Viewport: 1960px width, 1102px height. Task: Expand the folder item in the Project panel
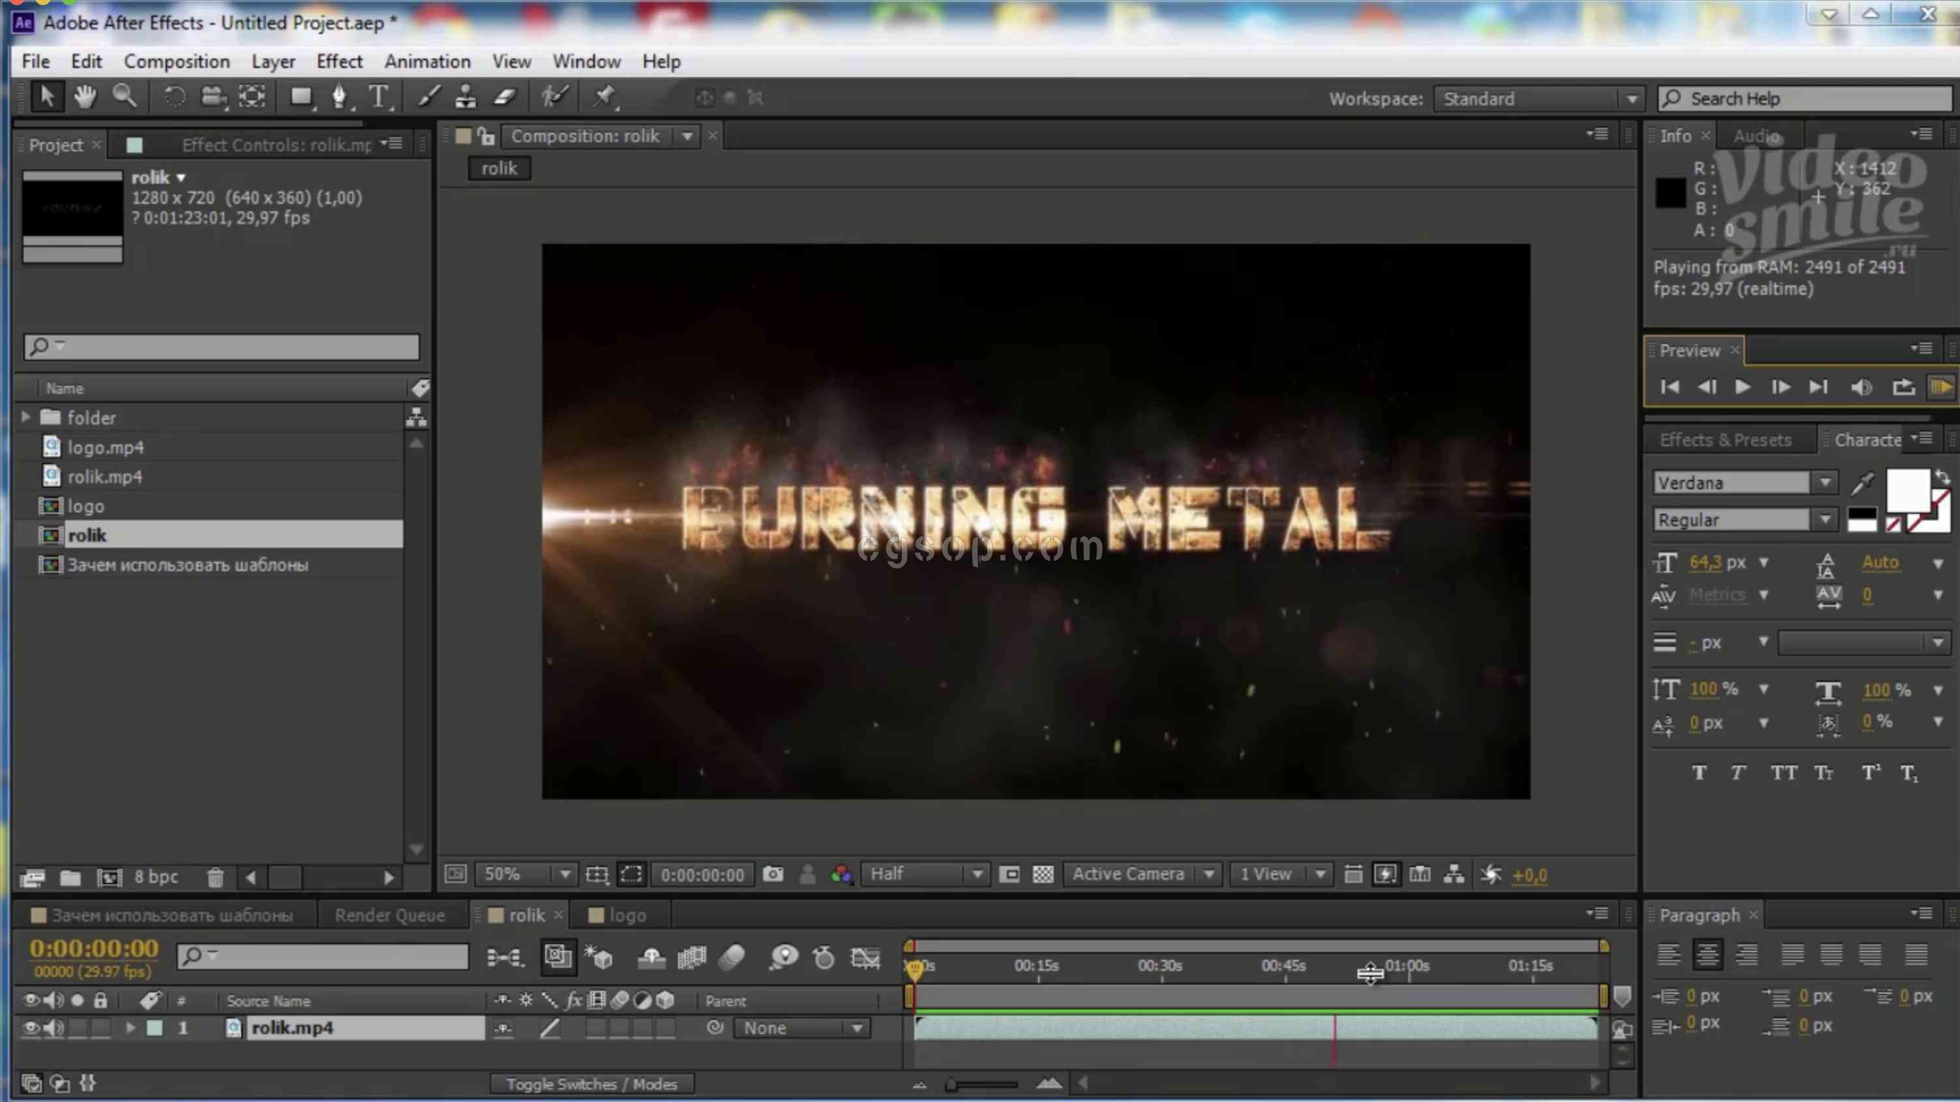coord(26,417)
